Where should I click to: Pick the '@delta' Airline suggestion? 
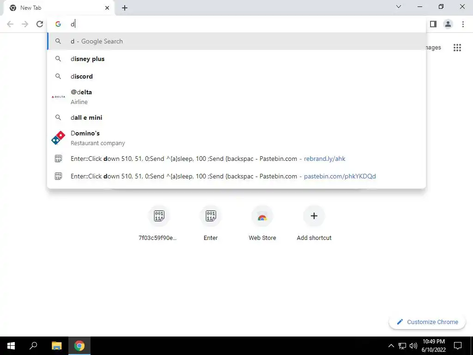click(236, 97)
